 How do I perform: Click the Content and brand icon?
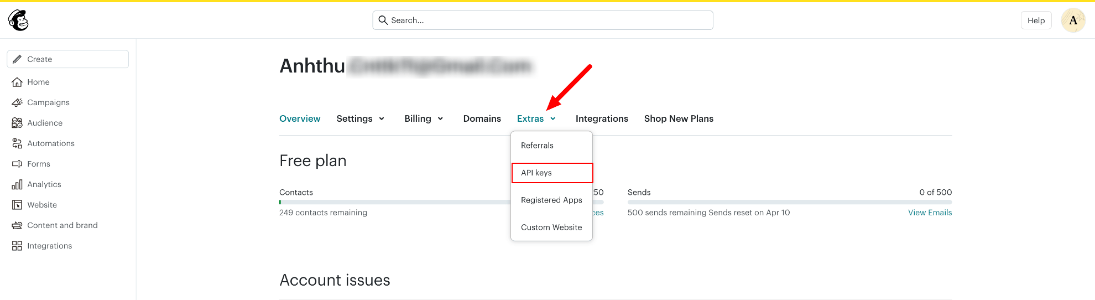[x=17, y=225]
